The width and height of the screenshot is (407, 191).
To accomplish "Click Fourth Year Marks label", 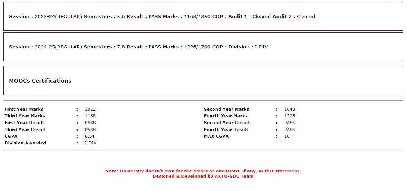I will tap(226, 116).
